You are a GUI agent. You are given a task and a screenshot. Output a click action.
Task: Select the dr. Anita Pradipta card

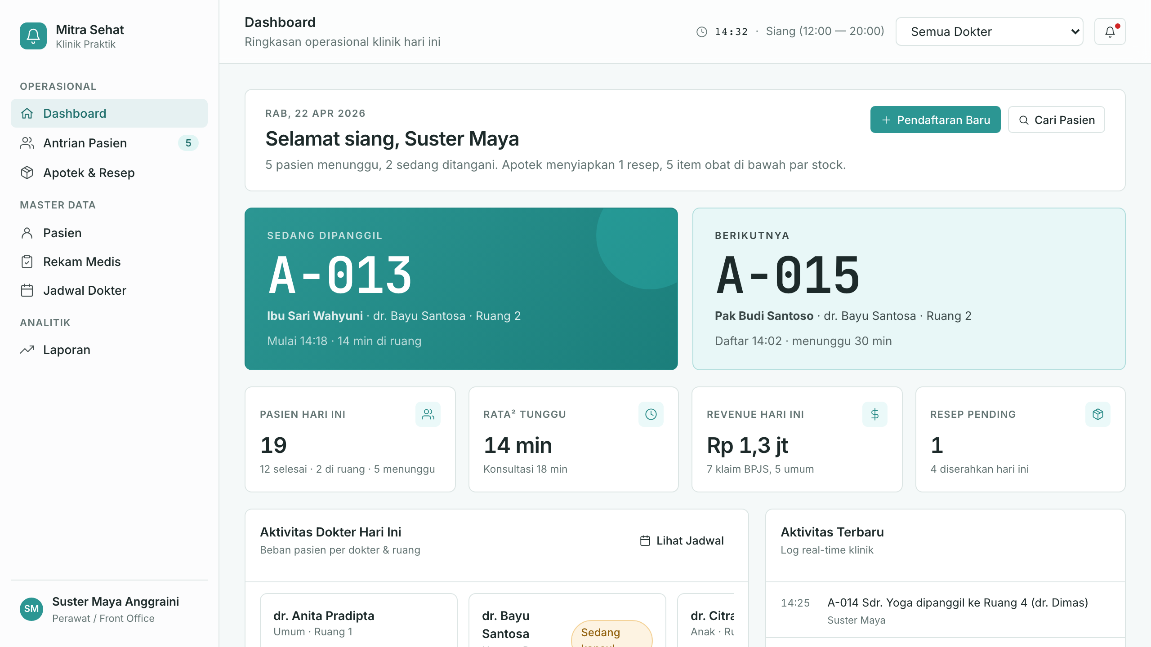click(359, 620)
